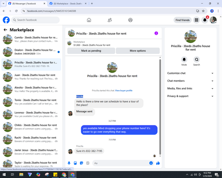Open Task View on the taskbar
Screen dimensions: 222x178
(12, 174)
